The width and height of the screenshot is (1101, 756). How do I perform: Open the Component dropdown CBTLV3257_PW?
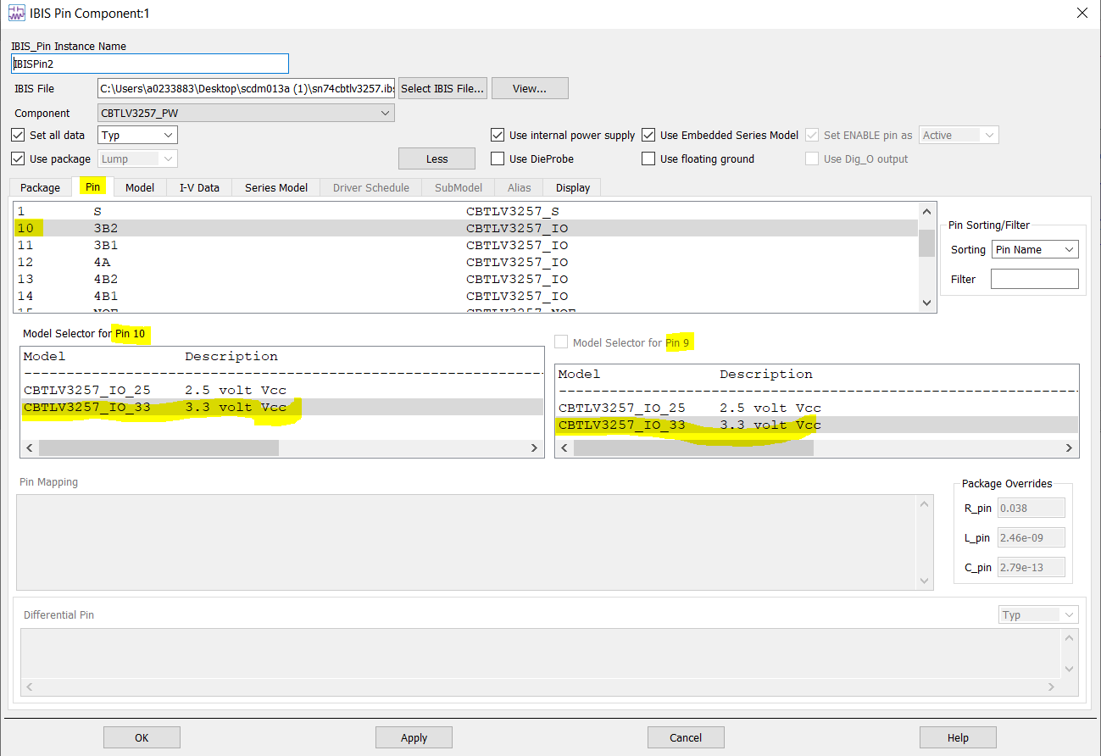click(x=246, y=113)
